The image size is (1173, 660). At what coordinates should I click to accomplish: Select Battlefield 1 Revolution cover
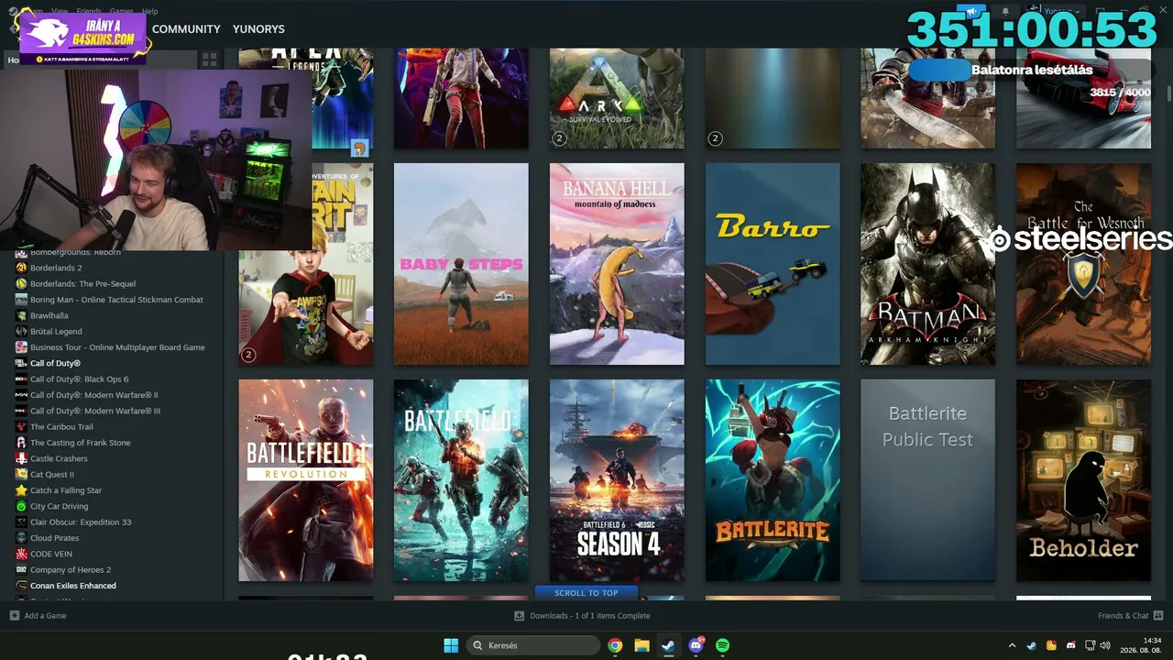pyautogui.click(x=306, y=480)
